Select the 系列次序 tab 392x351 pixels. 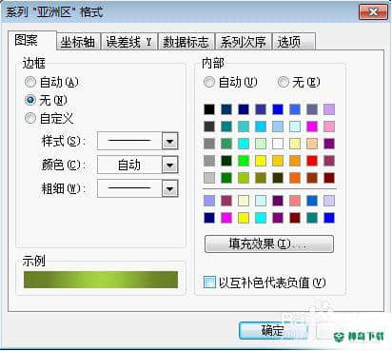point(244,42)
